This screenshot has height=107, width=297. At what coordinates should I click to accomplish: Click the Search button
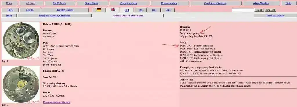pyautogui.click(x=259, y=10)
